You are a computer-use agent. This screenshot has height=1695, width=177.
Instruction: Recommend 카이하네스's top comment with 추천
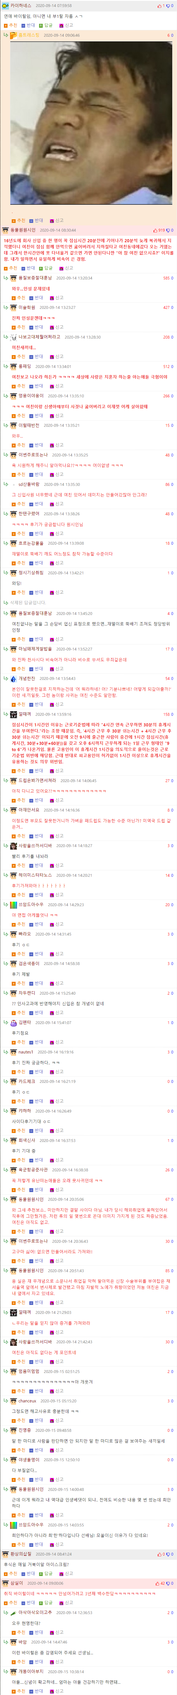pyautogui.click(x=11, y=25)
